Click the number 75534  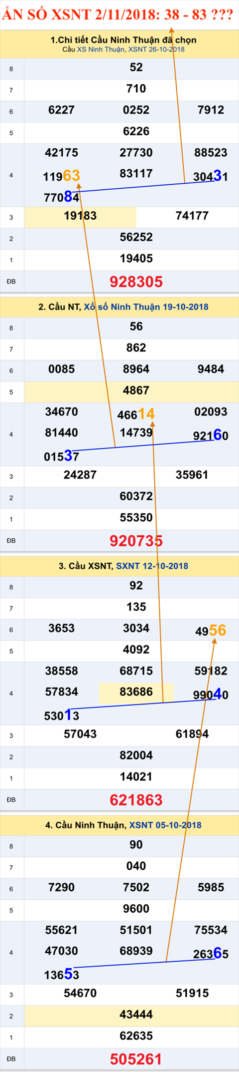tap(211, 930)
